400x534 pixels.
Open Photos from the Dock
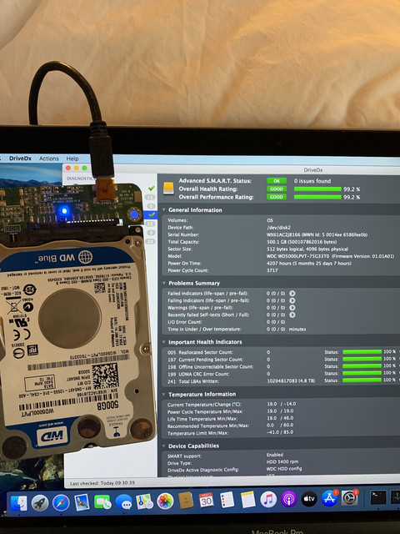[165, 501]
